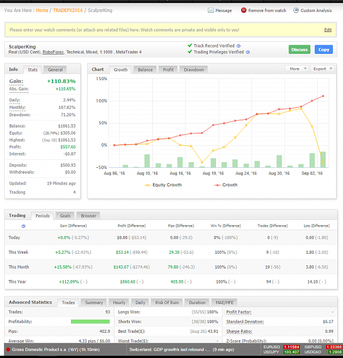Click the Drawdown value 71.26%
Screen dimensions: 343x358
(x=68, y=115)
